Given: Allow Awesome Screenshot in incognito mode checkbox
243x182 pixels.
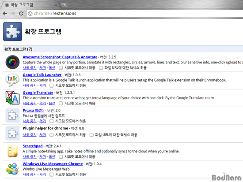Looking at the screenshot, I should point(61,68).
